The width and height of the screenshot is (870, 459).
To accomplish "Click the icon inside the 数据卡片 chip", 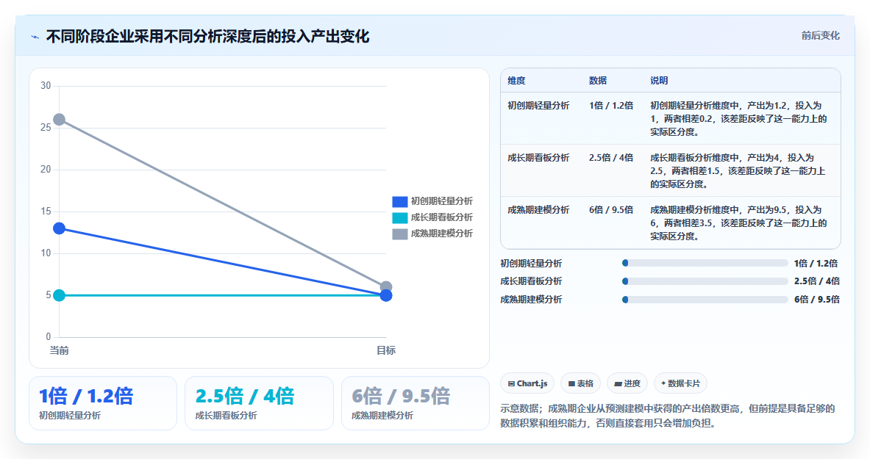I will tap(663, 383).
